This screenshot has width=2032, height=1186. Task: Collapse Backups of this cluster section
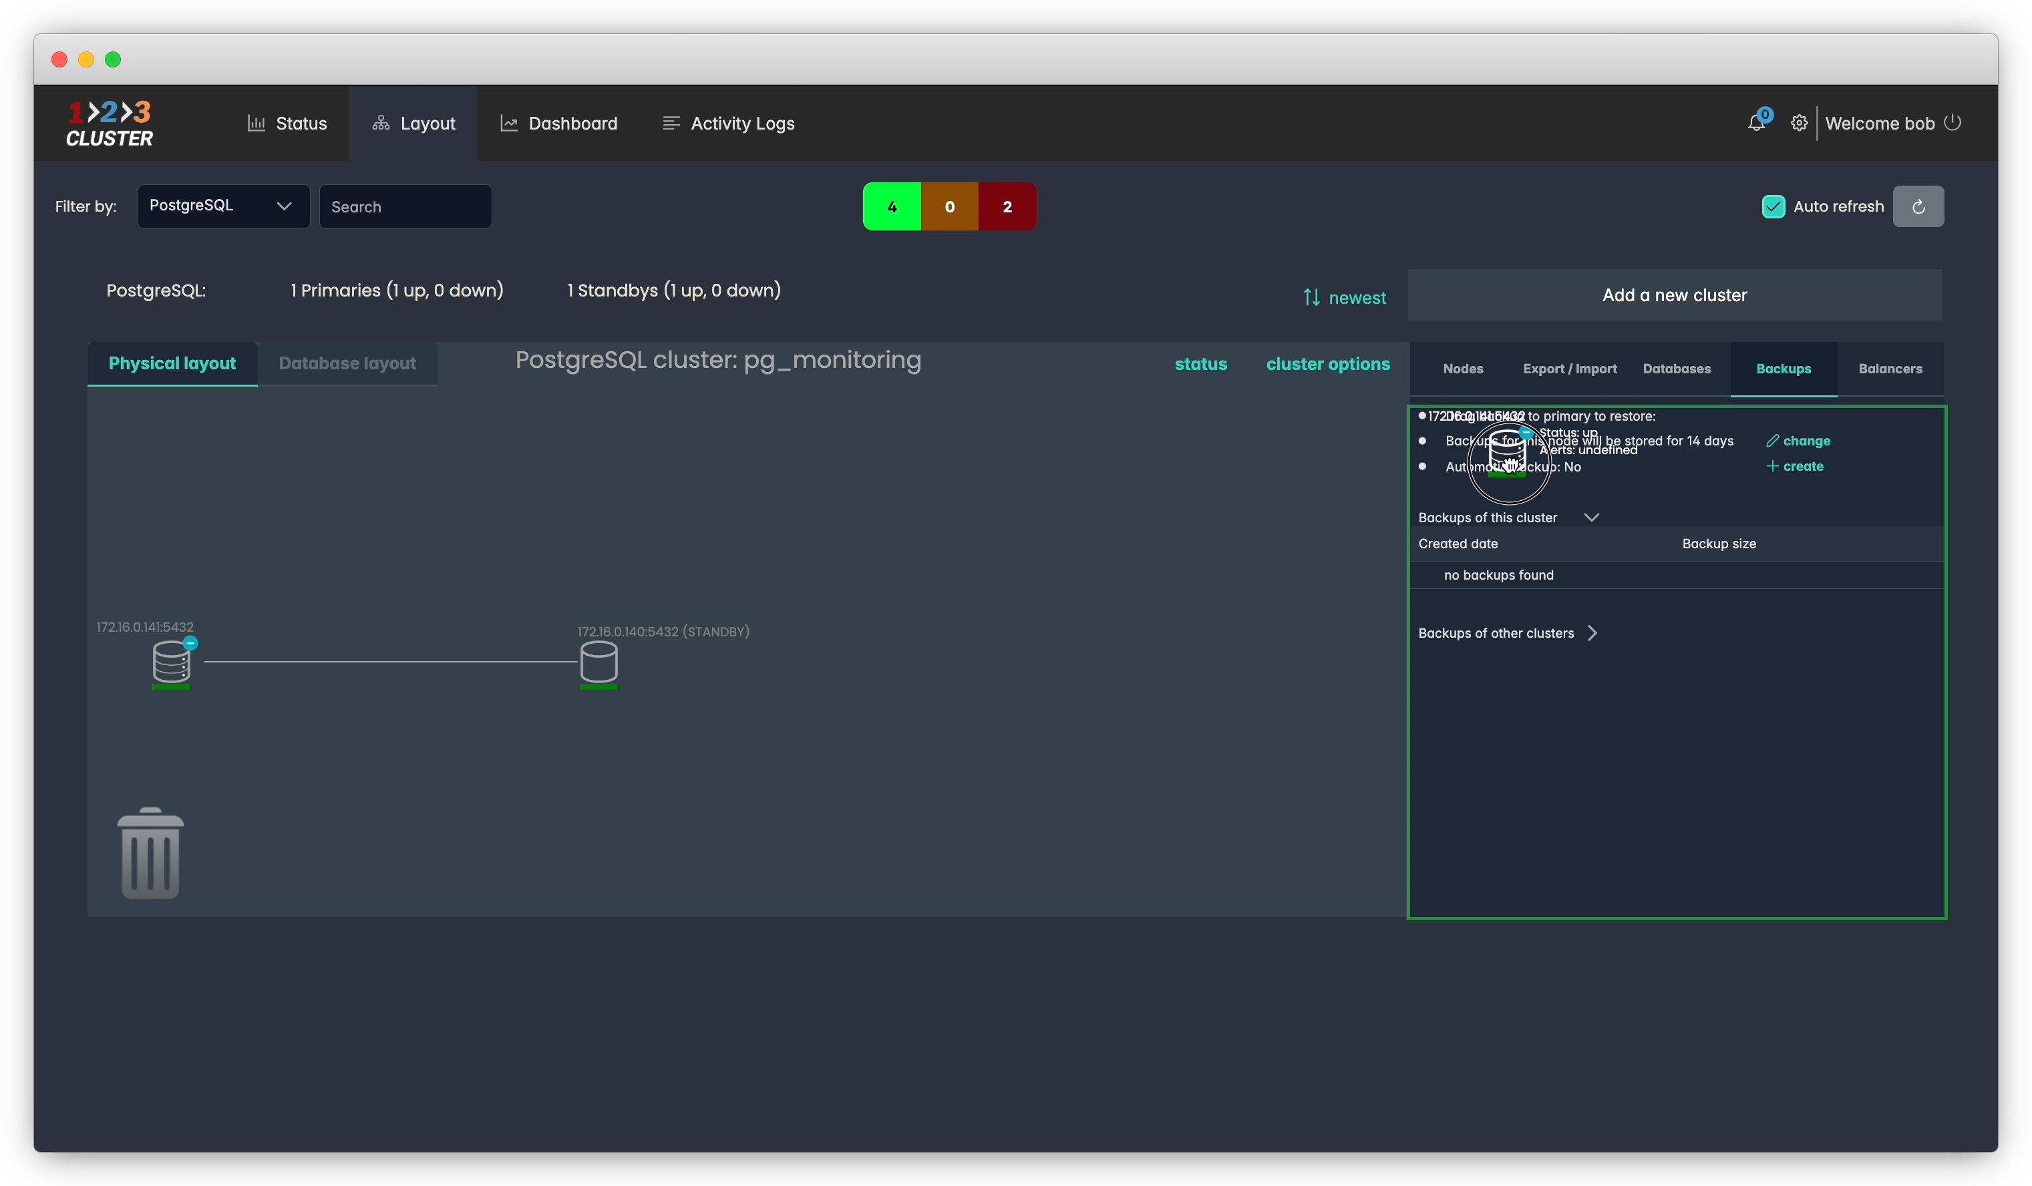[x=1591, y=518]
